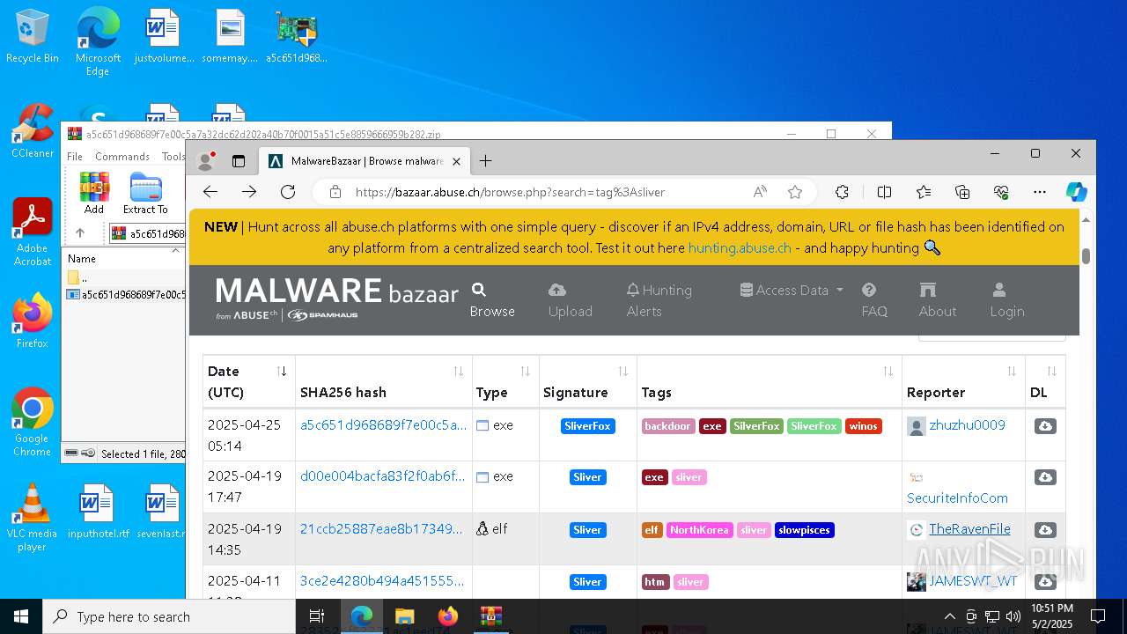Open MalwareBazaar Login page

click(x=1006, y=300)
